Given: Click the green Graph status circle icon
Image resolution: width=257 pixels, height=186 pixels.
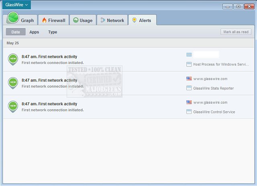Looking at the screenshot, I should 13,17.
